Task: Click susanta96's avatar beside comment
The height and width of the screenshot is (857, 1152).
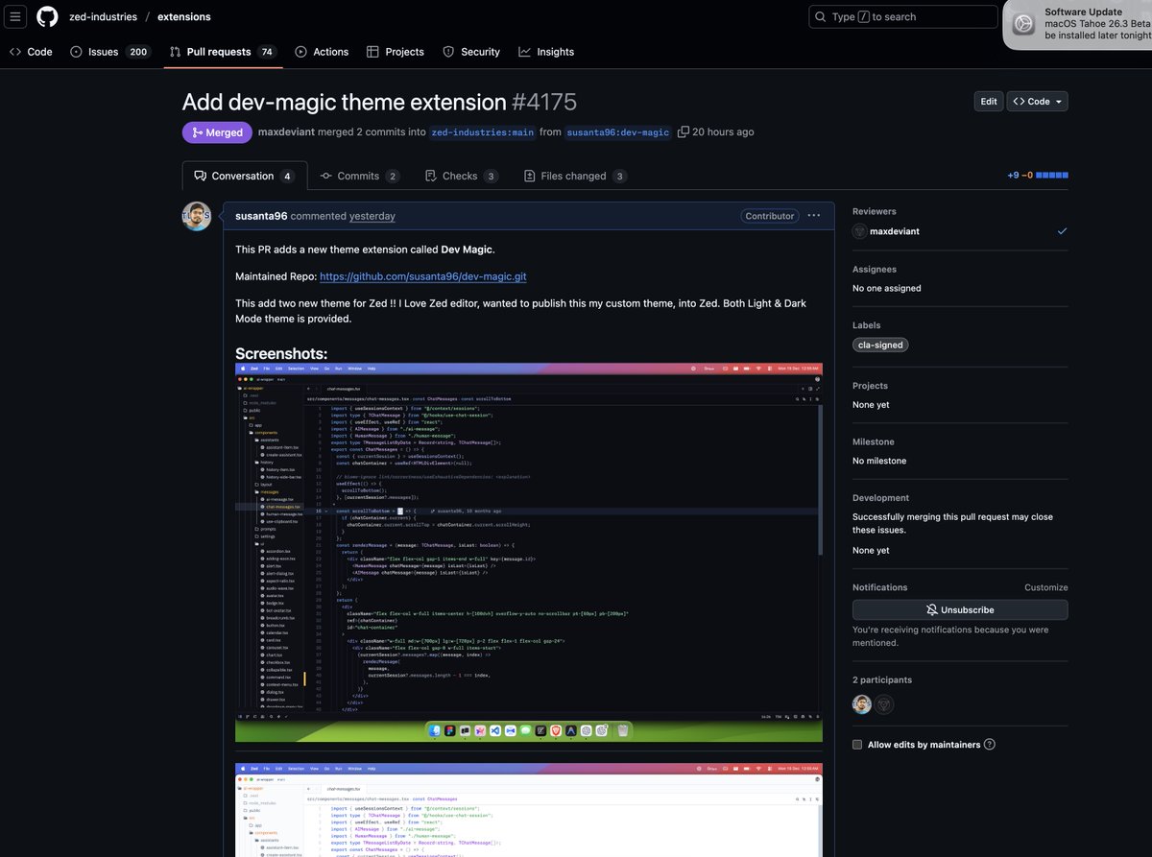Action: (x=197, y=216)
